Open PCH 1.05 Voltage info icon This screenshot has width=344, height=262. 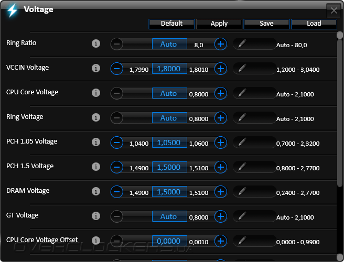point(96,142)
